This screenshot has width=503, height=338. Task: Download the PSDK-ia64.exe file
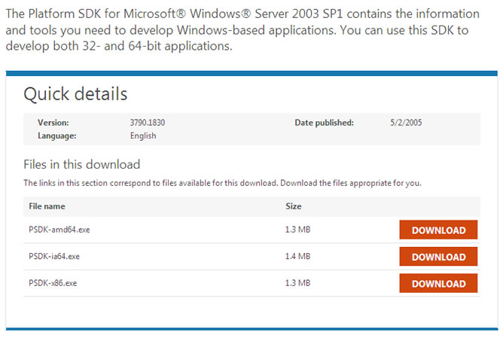point(438,257)
